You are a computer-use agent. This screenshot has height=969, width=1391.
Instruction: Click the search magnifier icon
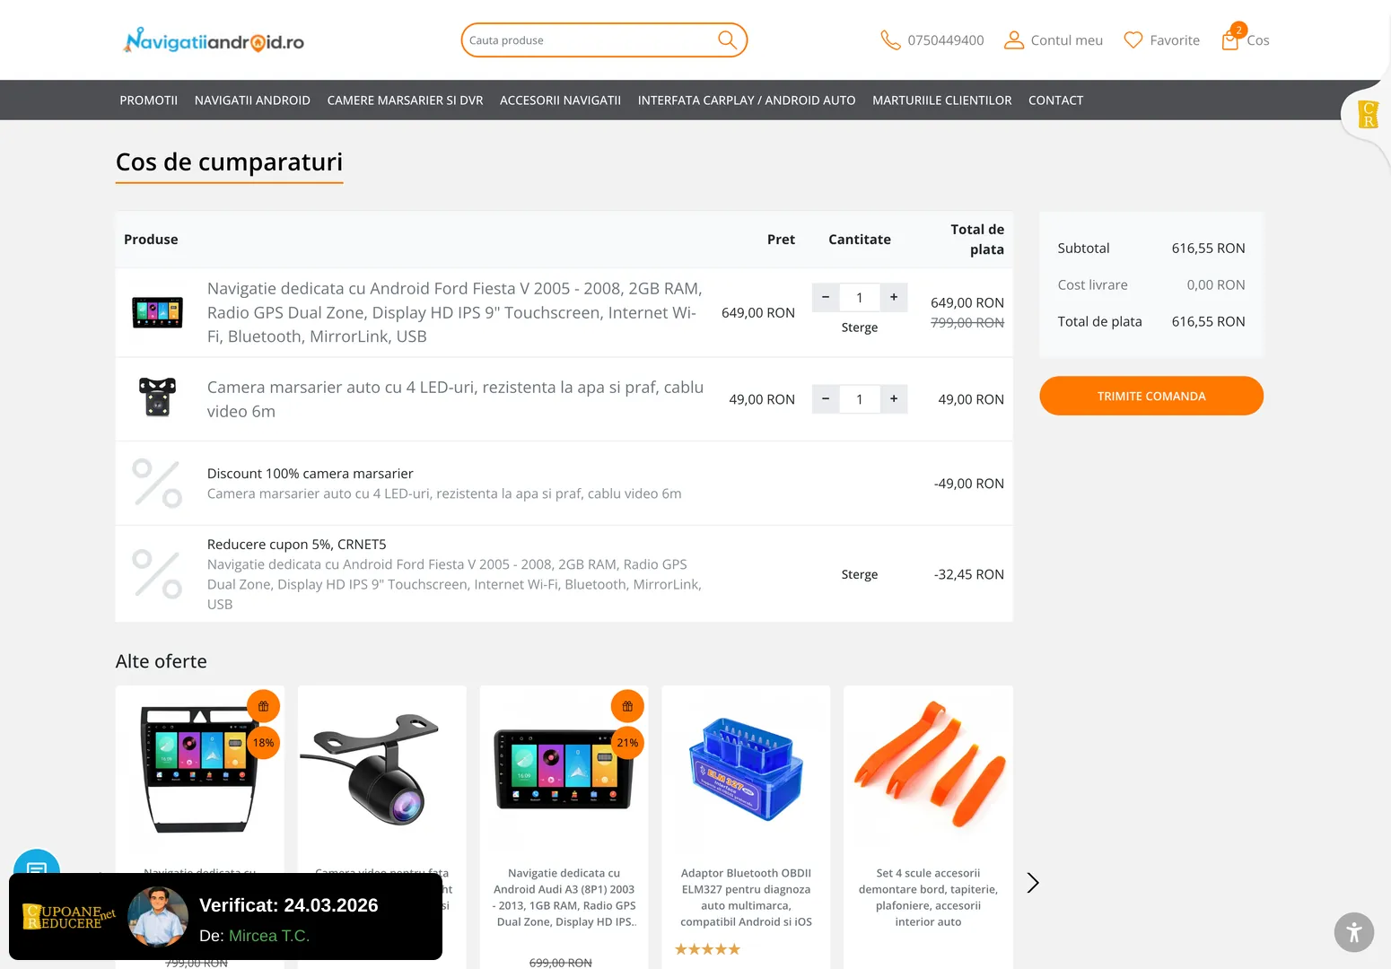[x=727, y=40]
